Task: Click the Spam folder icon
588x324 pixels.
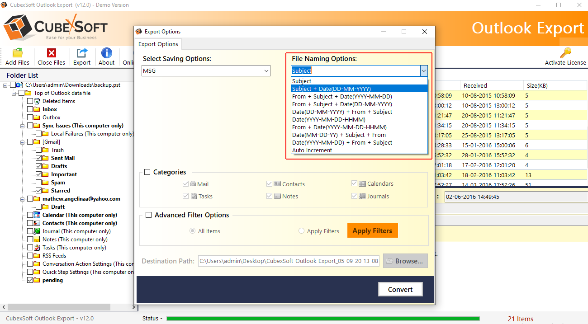Action: click(x=45, y=183)
